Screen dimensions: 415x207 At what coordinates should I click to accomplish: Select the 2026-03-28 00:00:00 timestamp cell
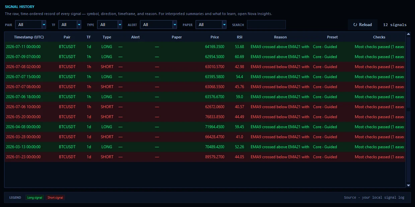23,137
